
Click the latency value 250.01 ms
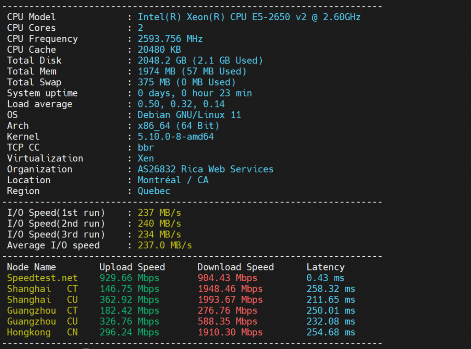tap(331, 310)
